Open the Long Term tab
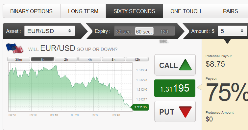 tap(83, 11)
